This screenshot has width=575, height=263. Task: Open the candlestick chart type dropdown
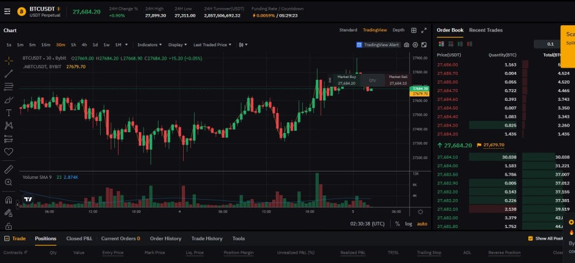243,45
